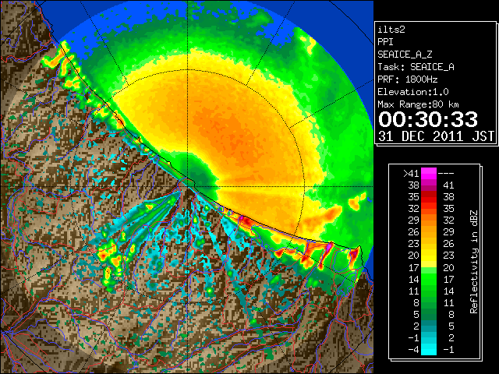This screenshot has height=374, width=499.
Task: Click the 'SEAICE_A_Z' product name
Action: (x=405, y=55)
